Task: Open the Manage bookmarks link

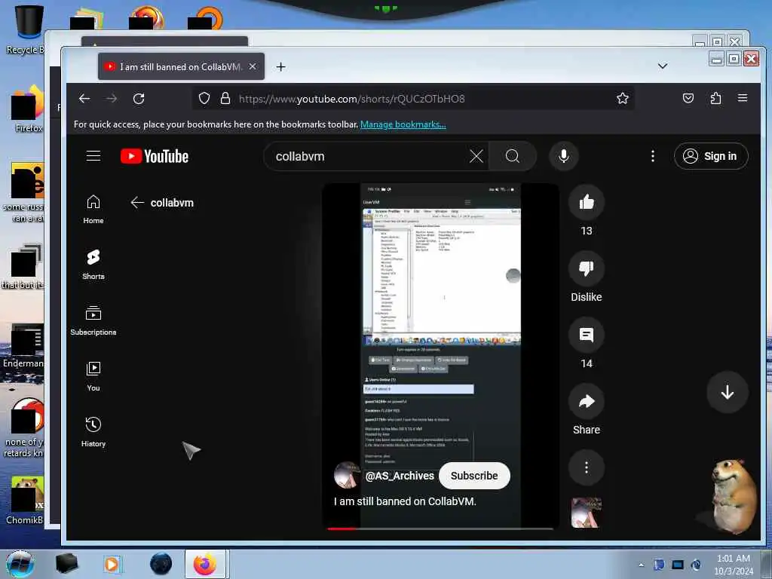Action: (x=403, y=124)
